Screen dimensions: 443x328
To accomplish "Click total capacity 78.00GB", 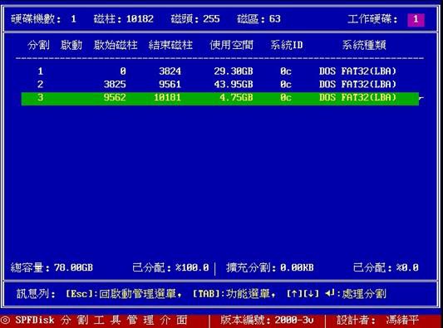I will [73, 267].
